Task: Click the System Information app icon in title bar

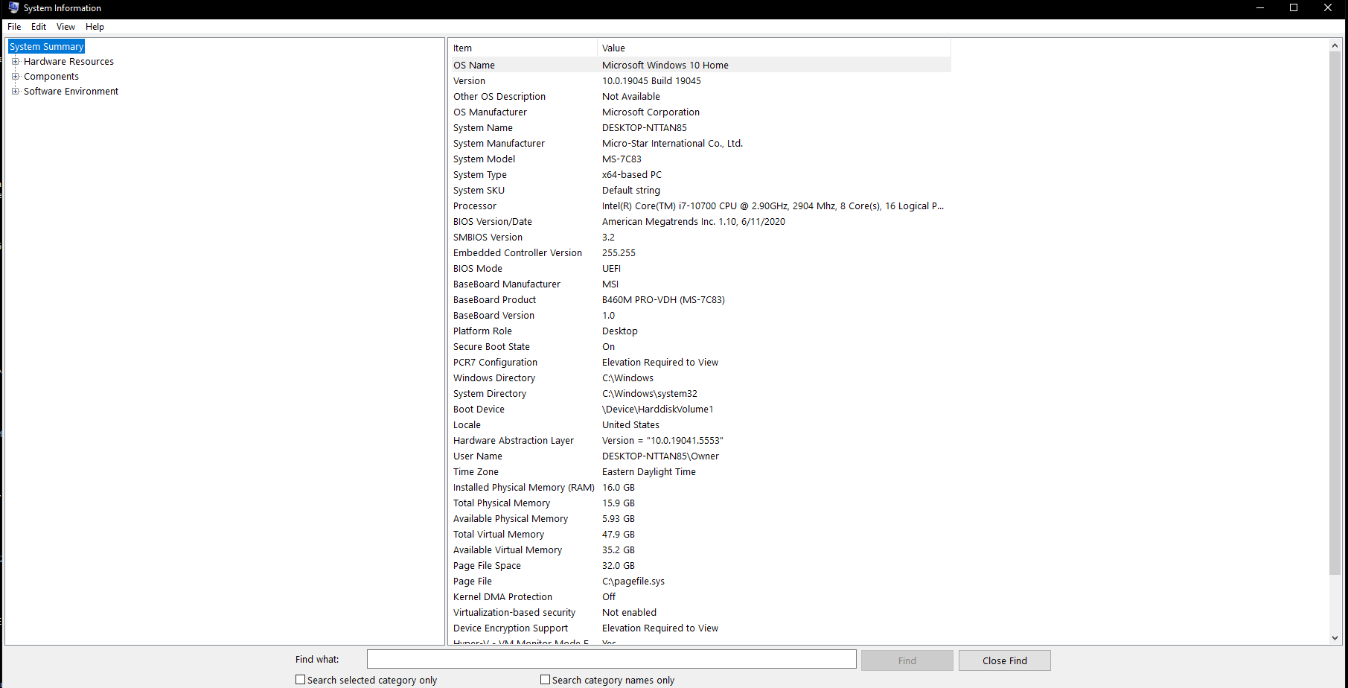Action: click(x=13, y=7)
